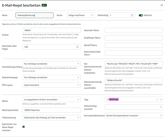Open the Korrespondentenzuweisung dropdown
The width and height of the screenshot is (165, 137).
coord(134,116)
